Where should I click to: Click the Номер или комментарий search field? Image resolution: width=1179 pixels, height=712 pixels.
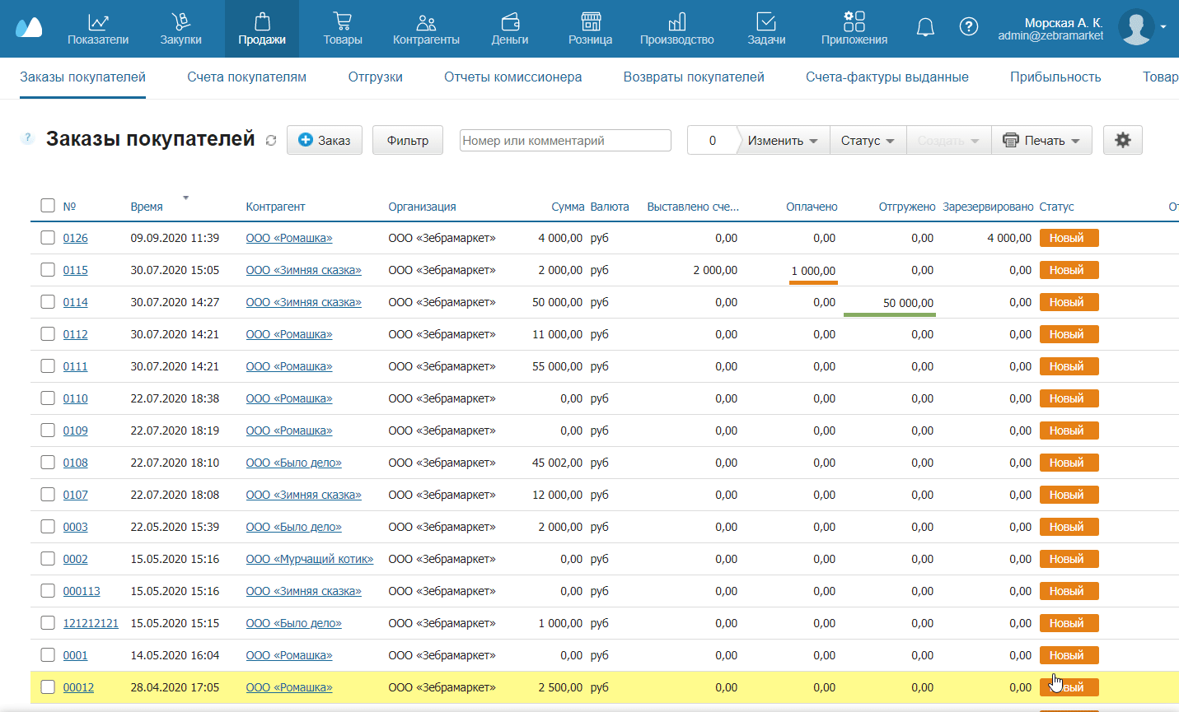pos(564,141)
